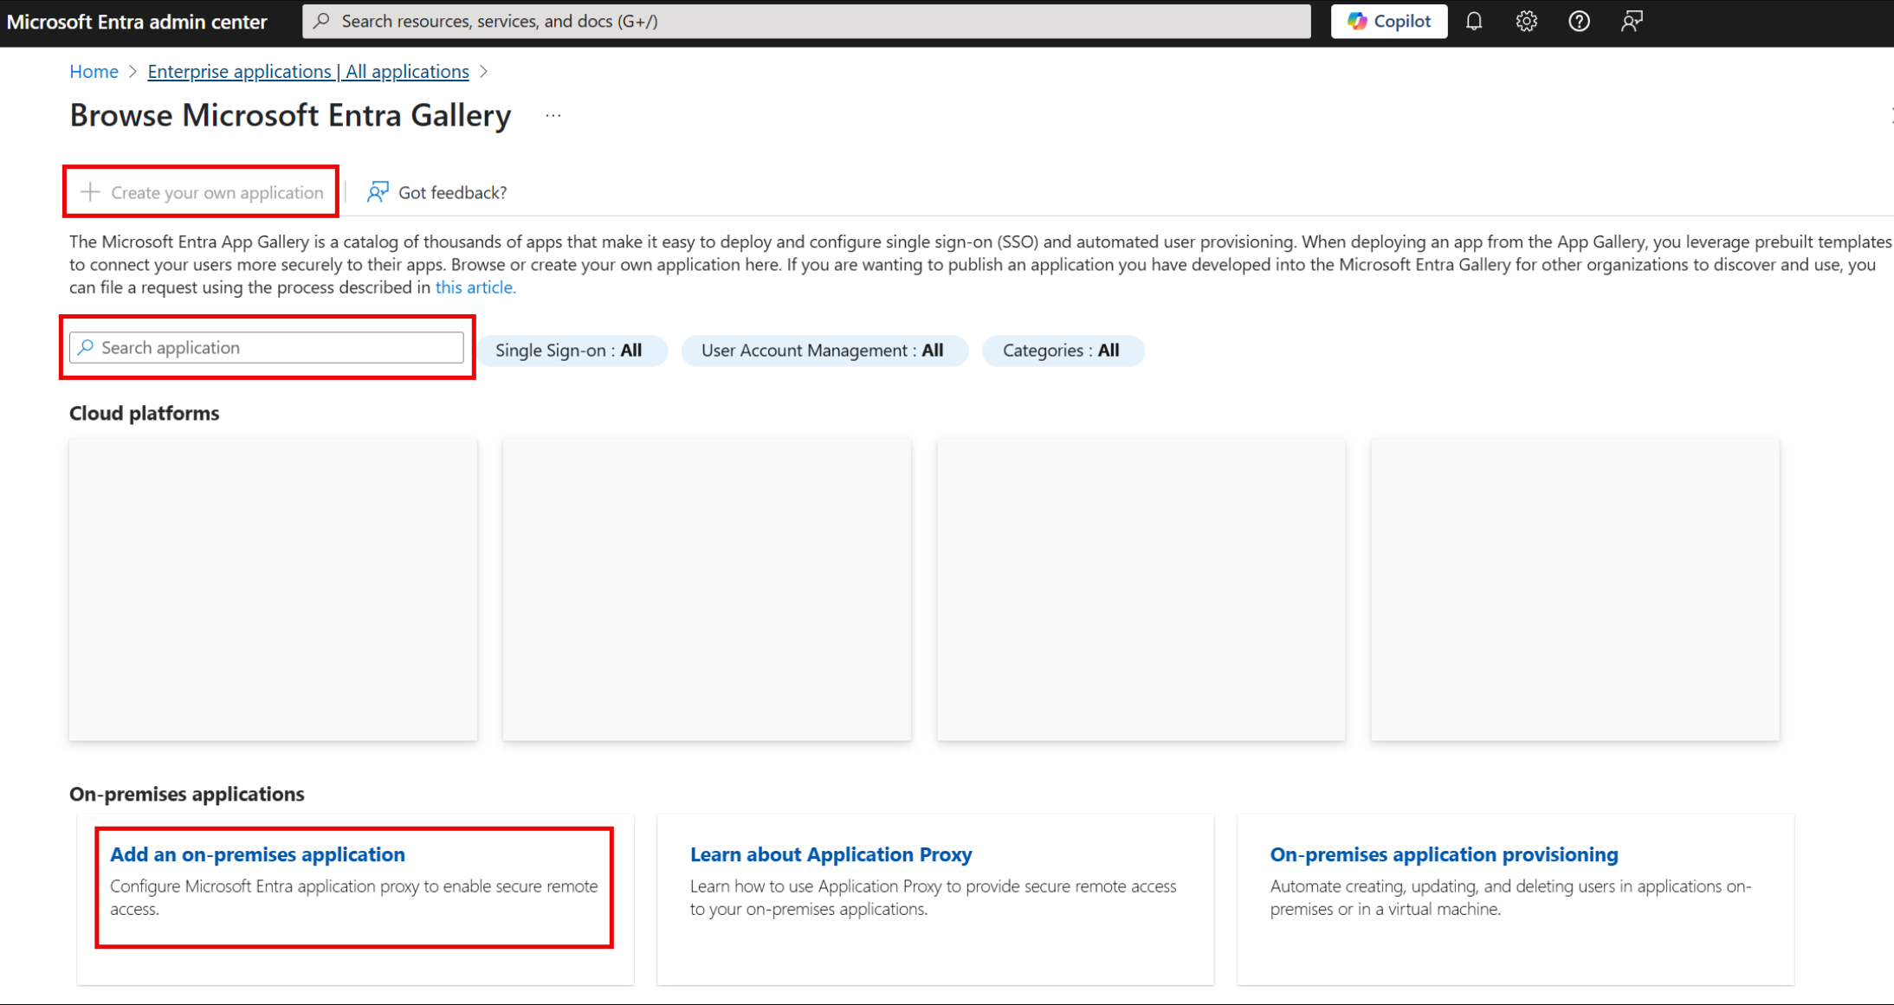Open the settings gear icon
1894x1005 pixels.
pos(1526,21)
